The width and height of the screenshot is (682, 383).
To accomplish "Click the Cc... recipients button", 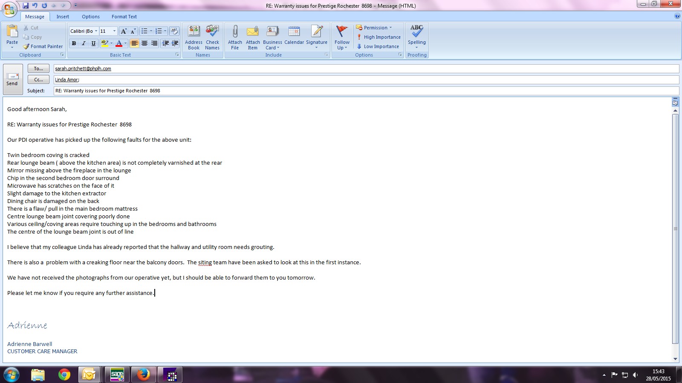I will click(38, 80).
